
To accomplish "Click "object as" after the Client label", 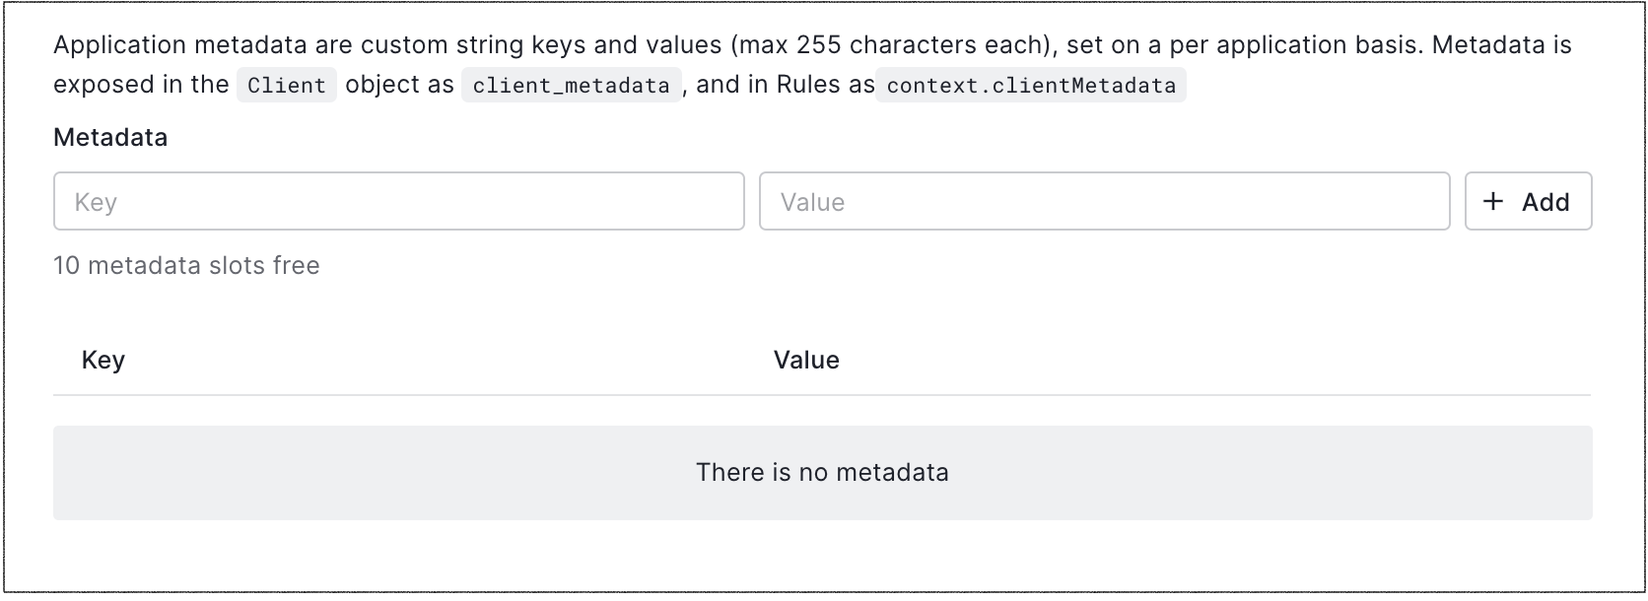I will (x=399, y=85).
